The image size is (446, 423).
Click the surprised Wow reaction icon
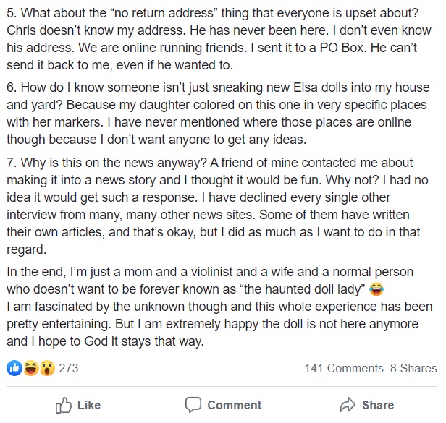(47, 368)
